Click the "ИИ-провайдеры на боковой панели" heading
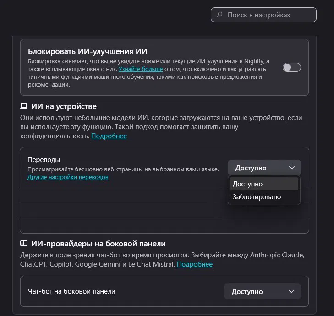Viewport: 334px width, 316px height. tap(98, 244)
